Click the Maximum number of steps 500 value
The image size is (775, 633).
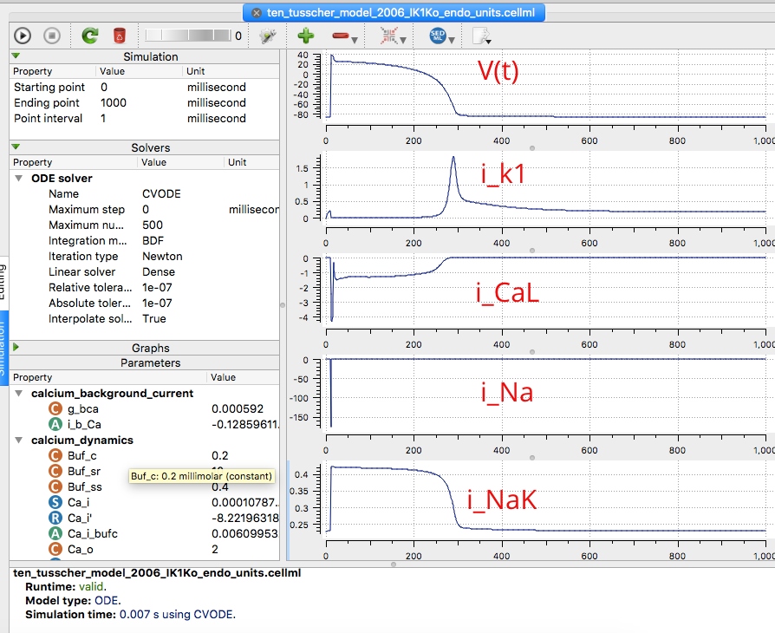(153, 225)
